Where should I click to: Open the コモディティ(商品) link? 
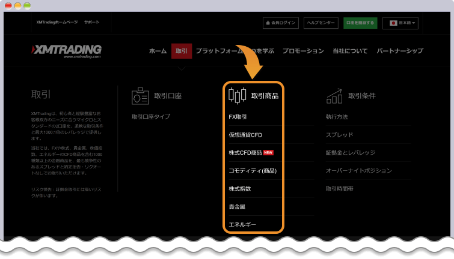pos(253,171)
